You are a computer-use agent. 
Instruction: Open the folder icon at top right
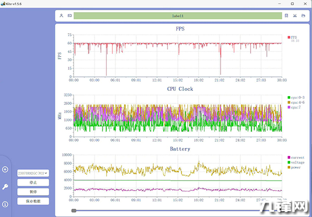point(303,16)
